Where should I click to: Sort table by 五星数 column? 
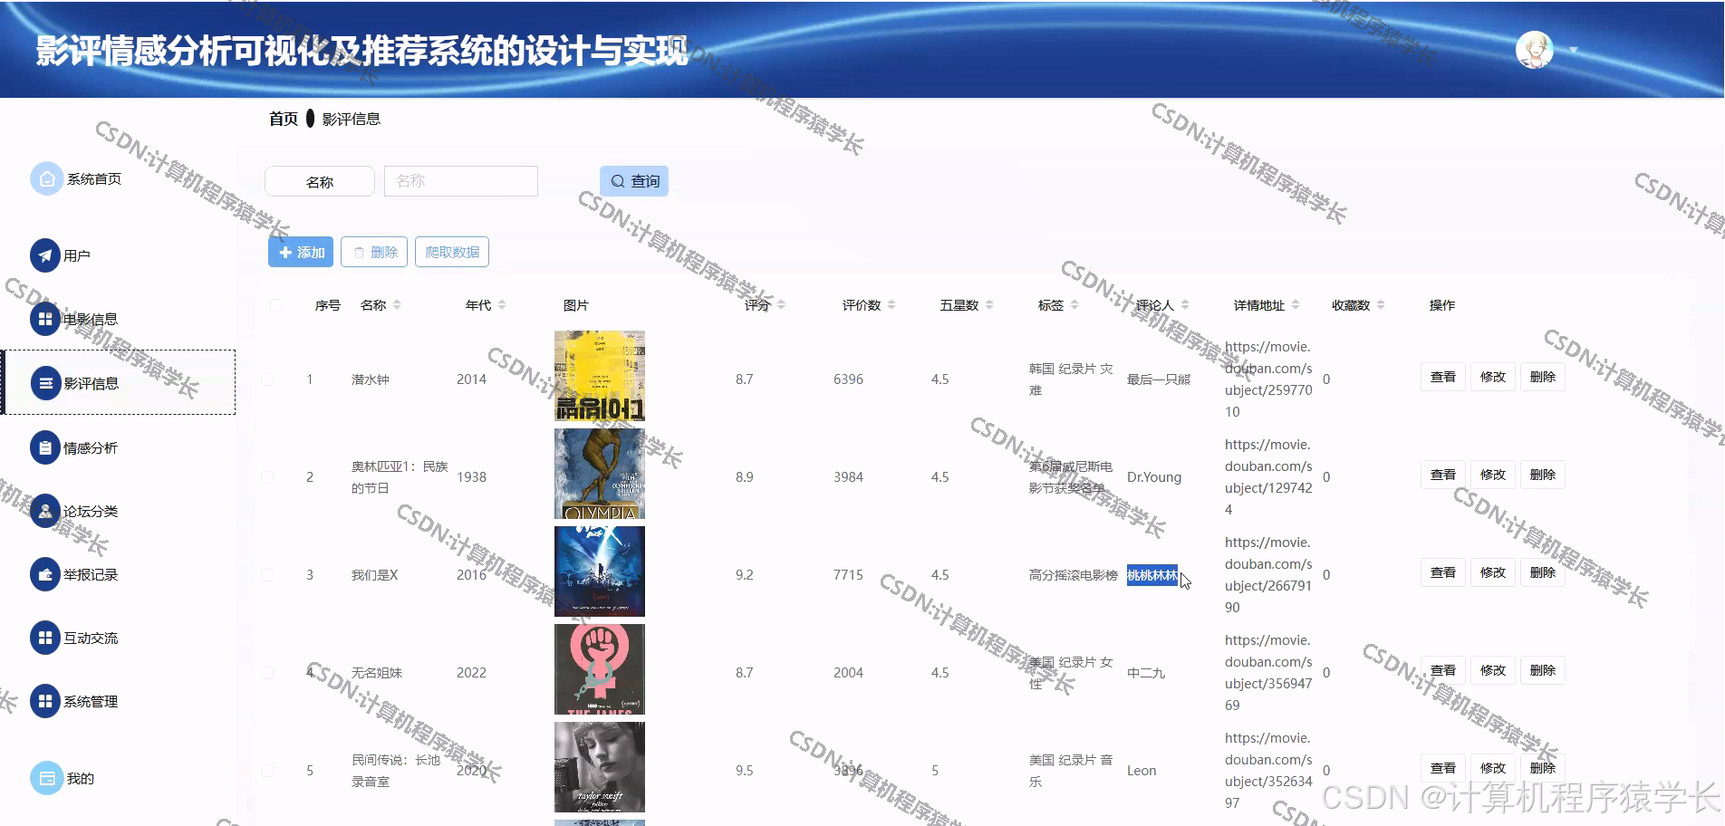(x=989, y=305)
